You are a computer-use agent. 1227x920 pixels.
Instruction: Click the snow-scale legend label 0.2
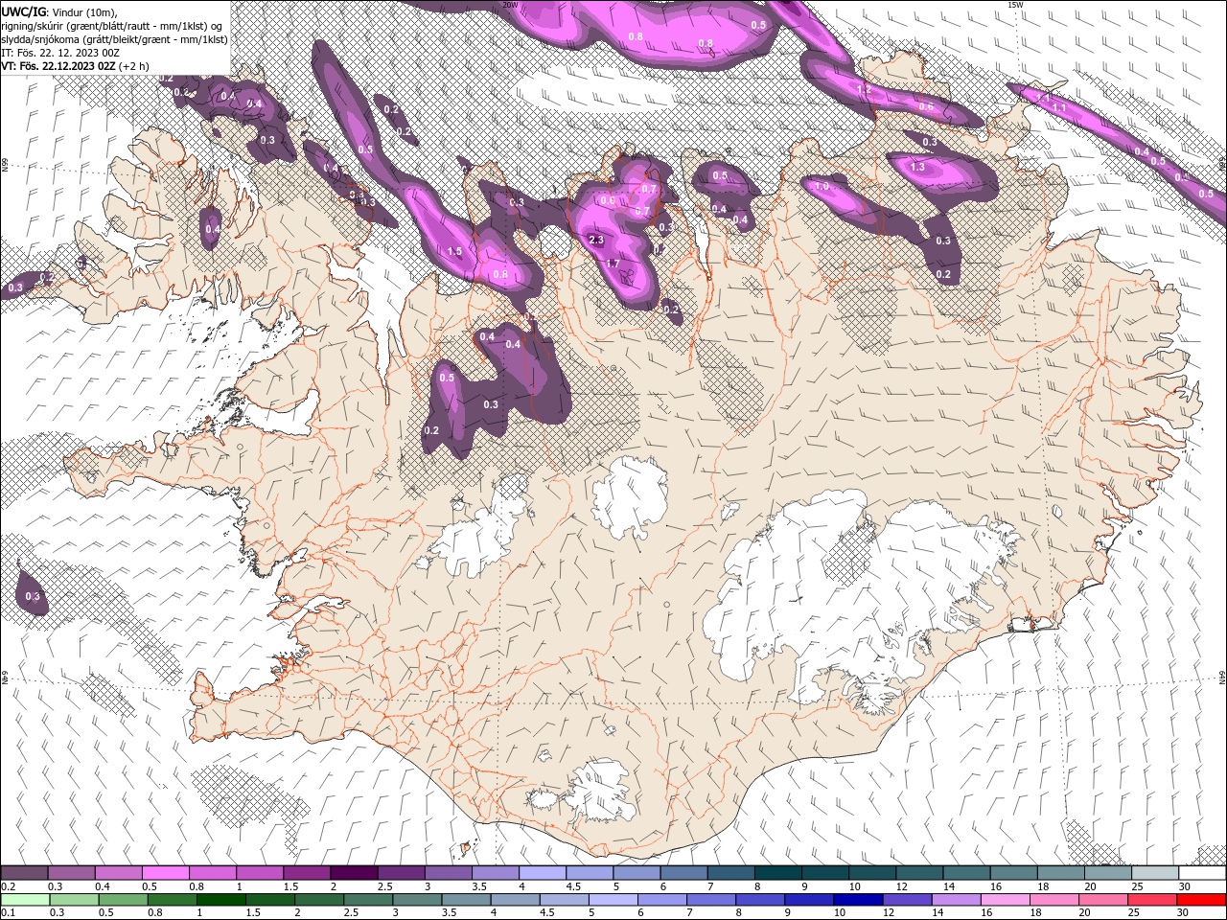pyautogui.click(x=8, y=886)
